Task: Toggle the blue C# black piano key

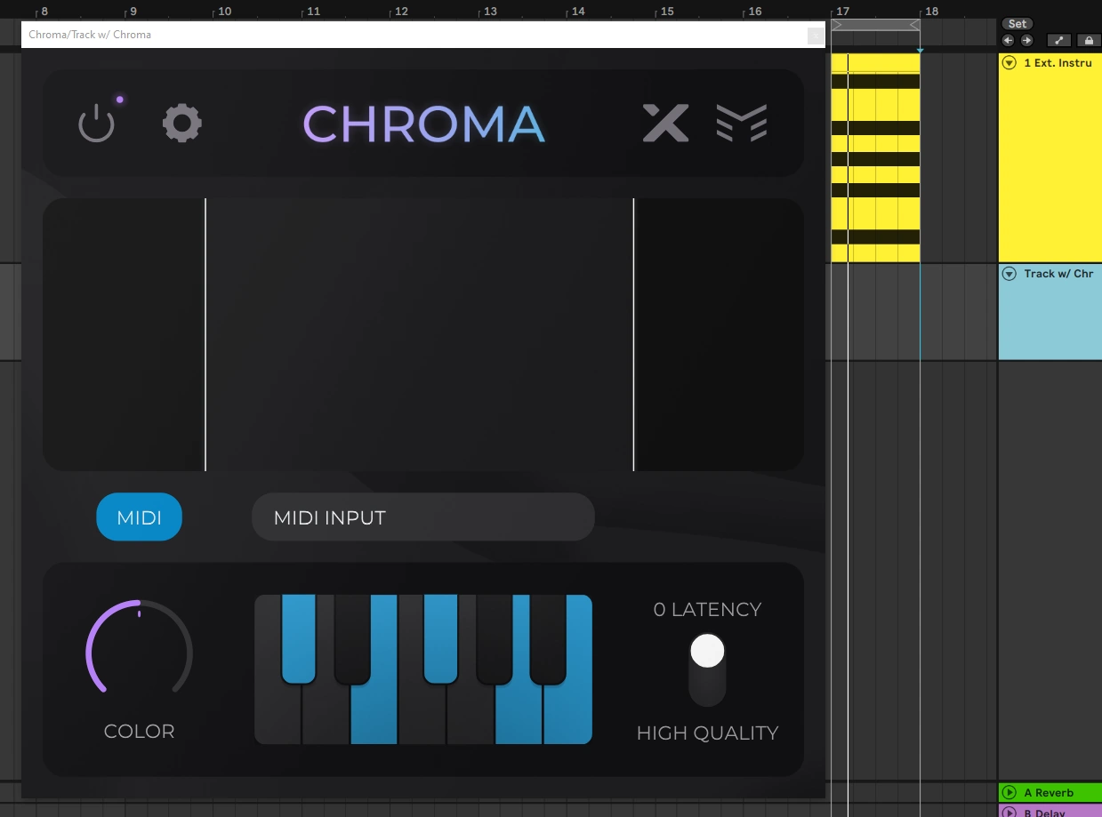Action: pos(299,639)
